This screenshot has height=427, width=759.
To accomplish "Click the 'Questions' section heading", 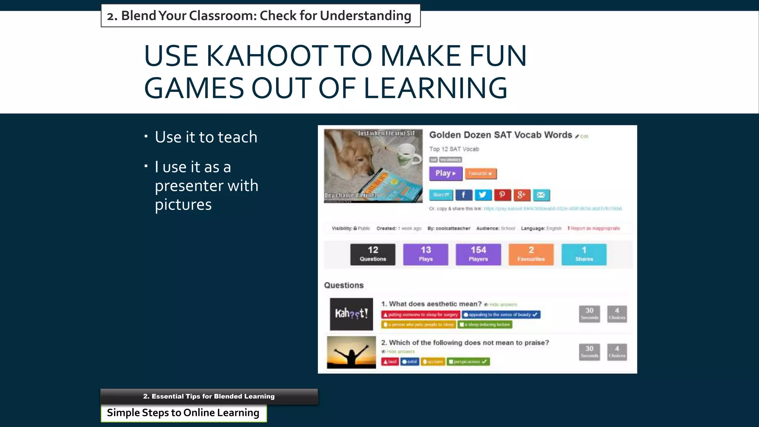I will tap(344, 285).
